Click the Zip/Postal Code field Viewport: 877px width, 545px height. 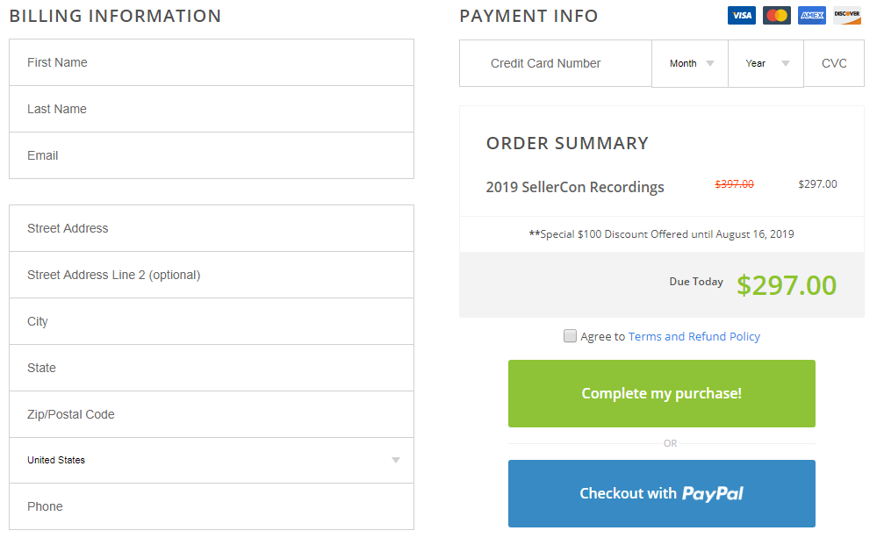212,414
